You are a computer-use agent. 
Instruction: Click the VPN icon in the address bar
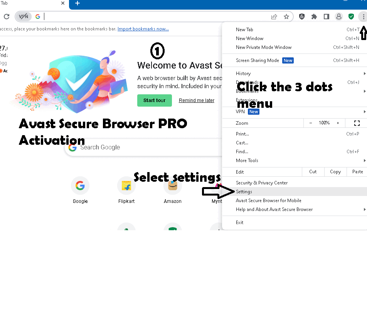(23, 17)
